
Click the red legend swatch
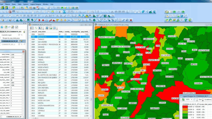185,107
